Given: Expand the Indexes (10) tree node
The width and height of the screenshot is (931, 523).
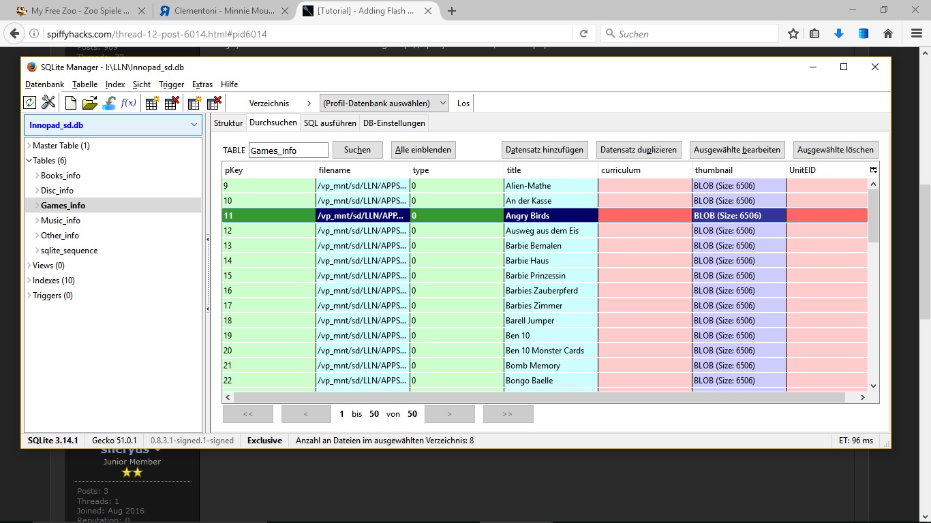Looking at the screenshot, I should [x=29, y=281].
